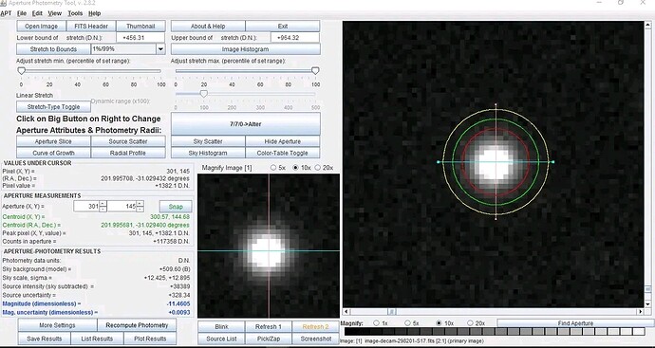
Task: Click the Screenshot button
Action: (x=316, y=339)
